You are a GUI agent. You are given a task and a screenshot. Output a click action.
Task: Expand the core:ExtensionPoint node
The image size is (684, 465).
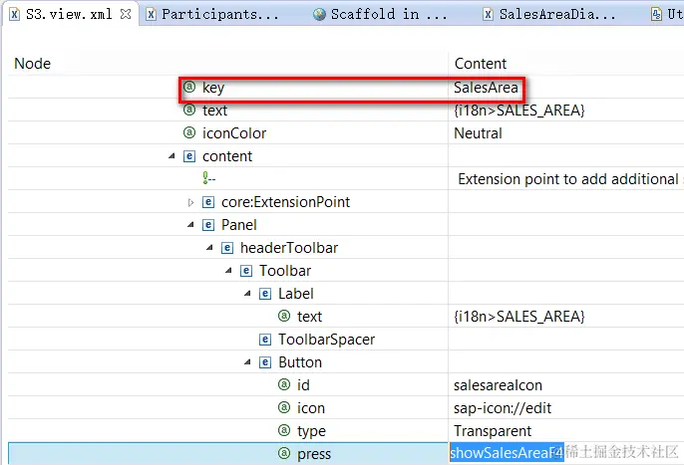point(190,202)
